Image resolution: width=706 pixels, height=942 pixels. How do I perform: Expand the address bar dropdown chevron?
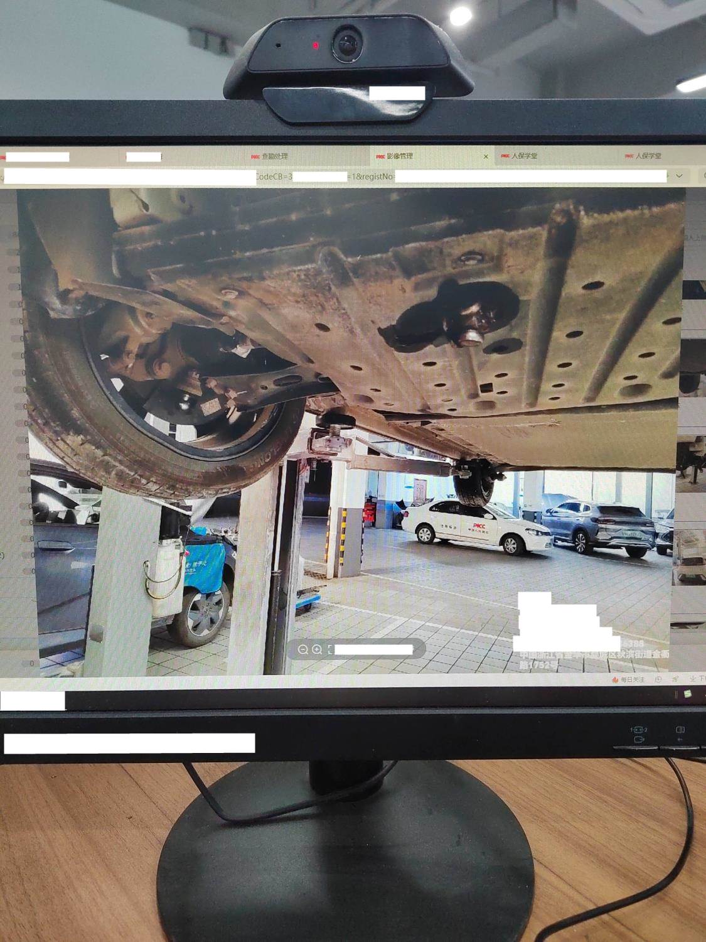[x=679, y=176]
